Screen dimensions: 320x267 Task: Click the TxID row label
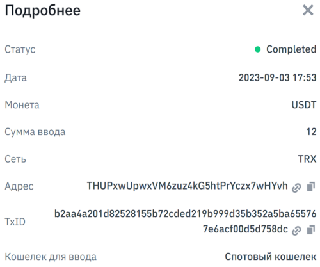click(15, 222)
